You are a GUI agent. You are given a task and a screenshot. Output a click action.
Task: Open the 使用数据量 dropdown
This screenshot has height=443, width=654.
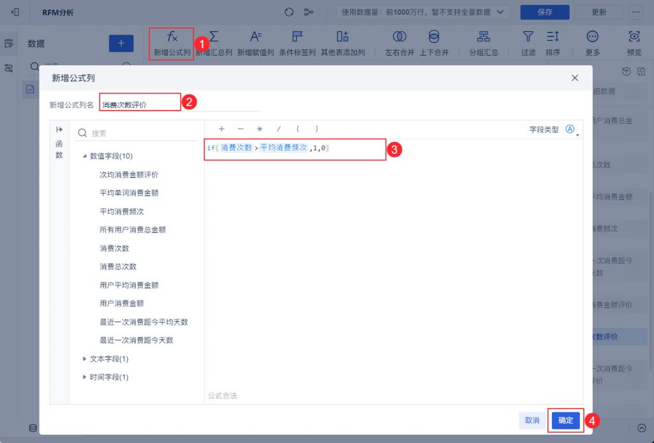423,12
